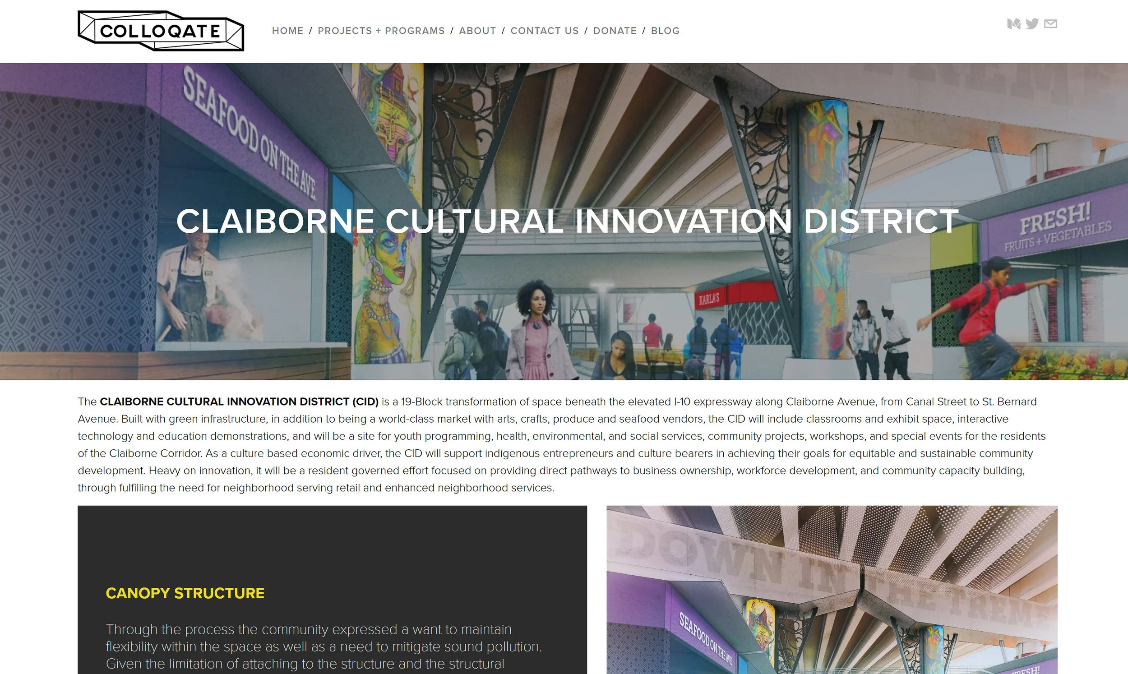The width and height of the screenshot is (1128, 674).
Task: Click the Canopy Structure heading
Action: (x=185, y=593)
